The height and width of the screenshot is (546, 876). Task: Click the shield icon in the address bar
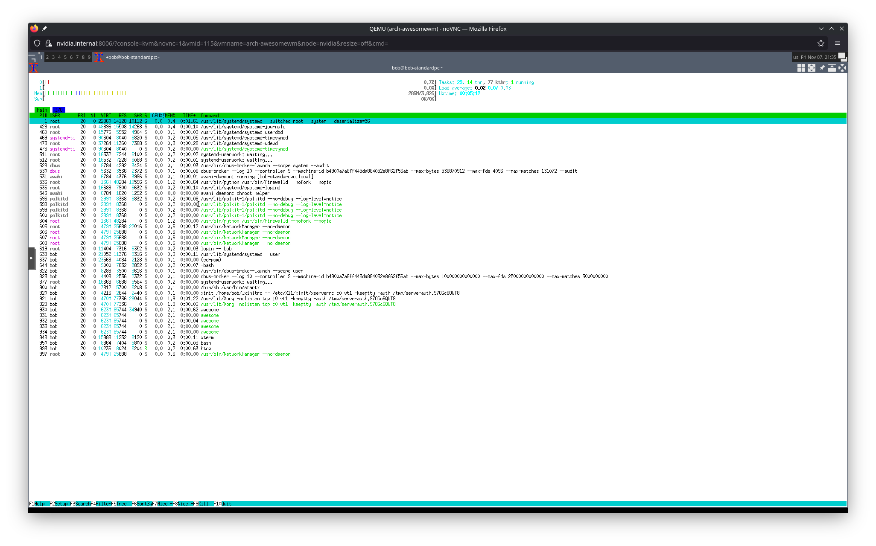tap(37, 43)
